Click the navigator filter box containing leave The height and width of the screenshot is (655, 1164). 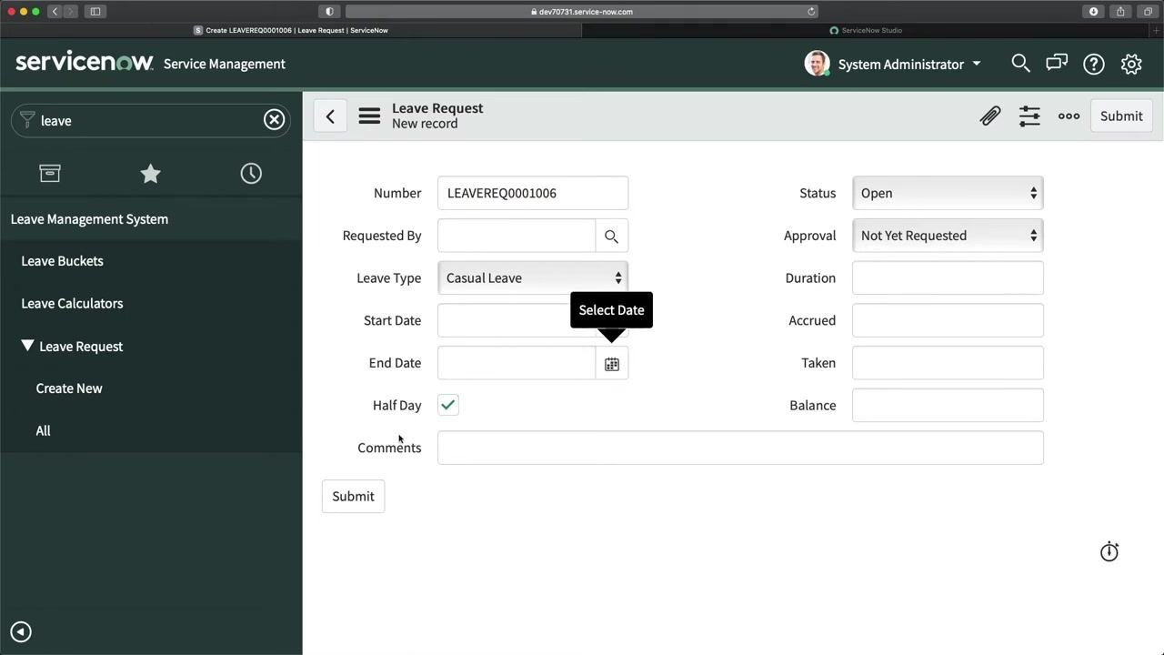click(151, 120)
